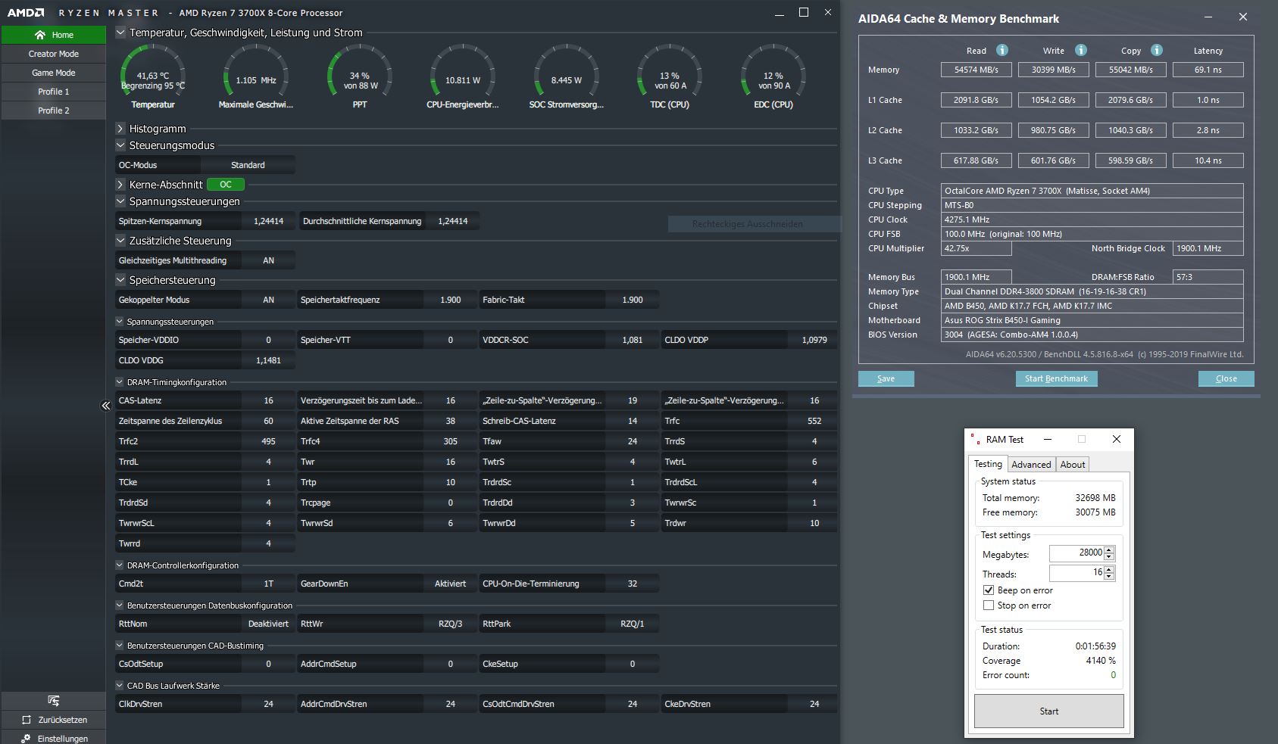This screenshot has width=1278, height=744.
Task: Open the OC-Modus Standard selector
Action: 248,165
